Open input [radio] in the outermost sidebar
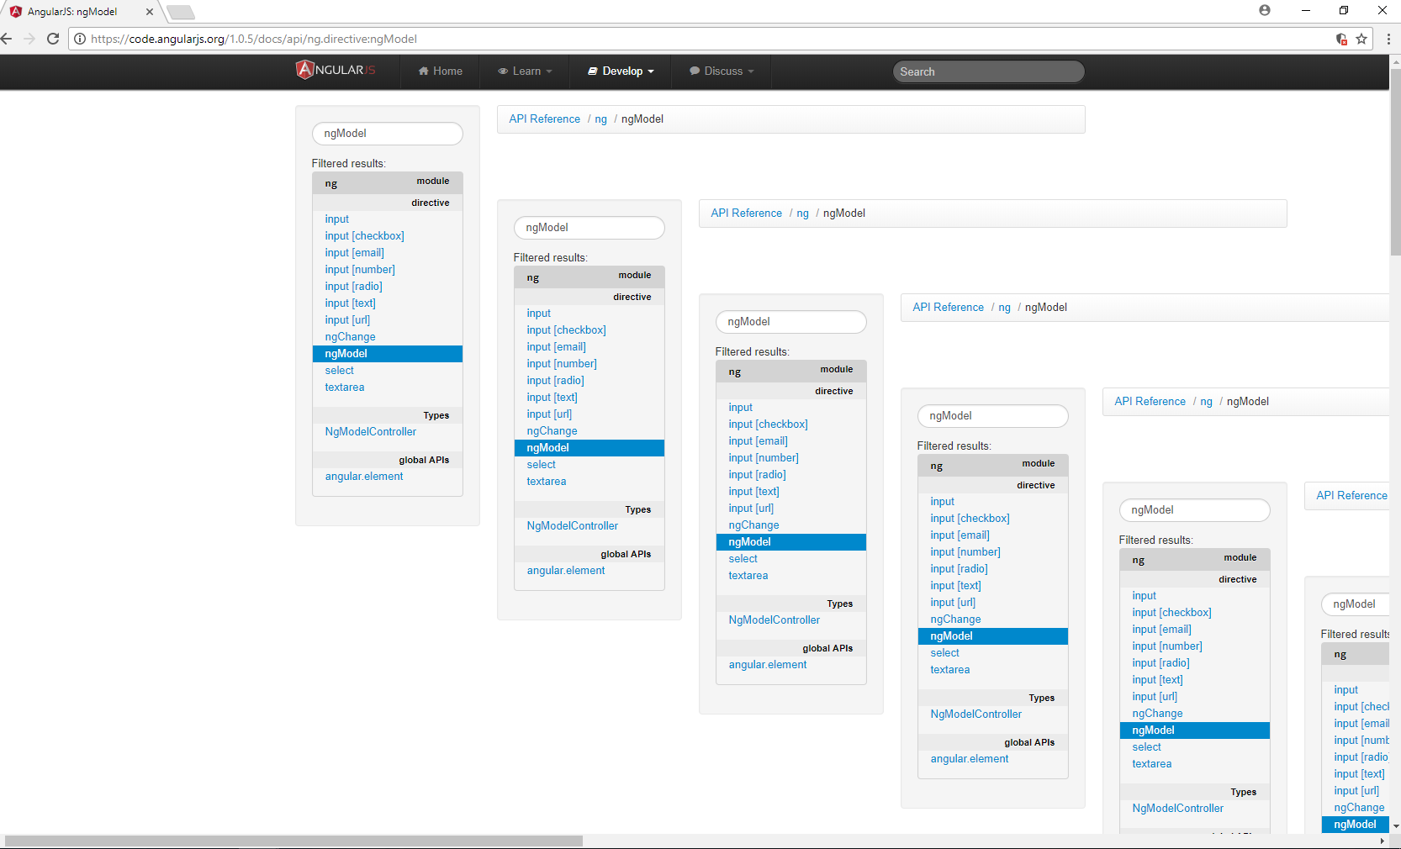Viewport: 1401px width, 849px height. tap(354, 287)
